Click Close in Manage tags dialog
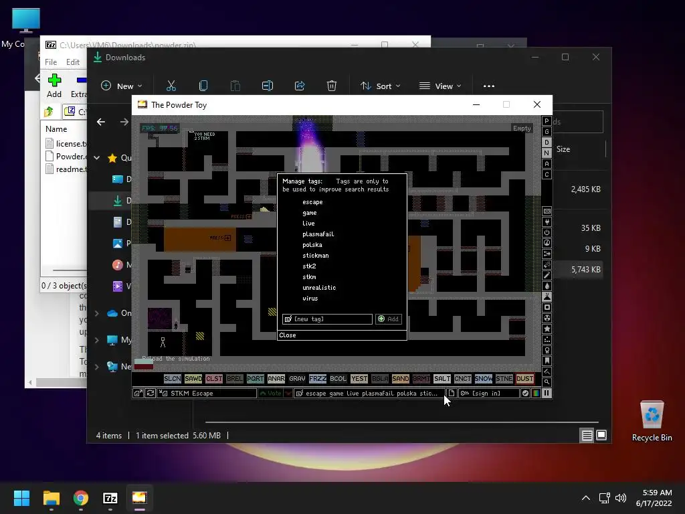The width and height of the screenshot is (685, 514). tap(342, 335)
